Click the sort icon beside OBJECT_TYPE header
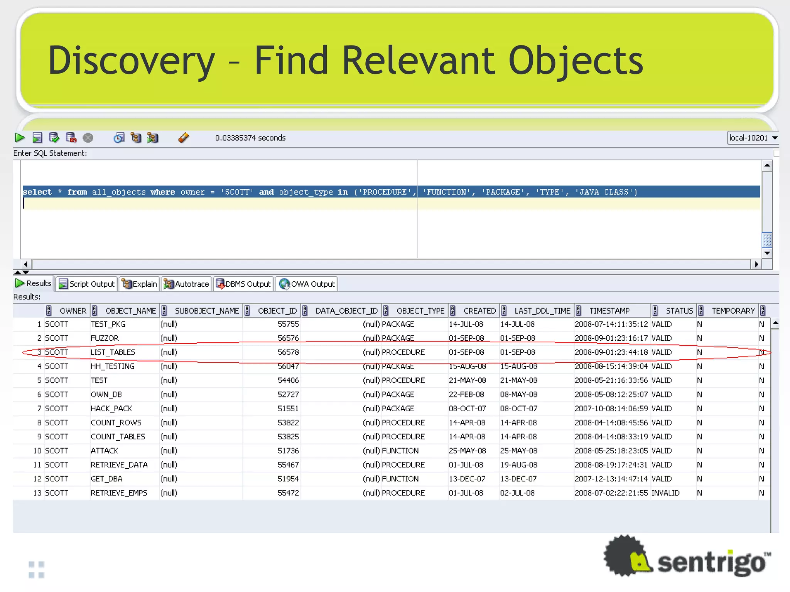This screenshot has height=592, width=790. click(386, 311)
